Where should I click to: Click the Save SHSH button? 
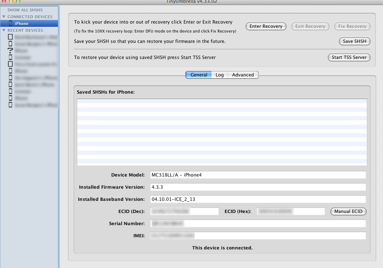point(354,41)
